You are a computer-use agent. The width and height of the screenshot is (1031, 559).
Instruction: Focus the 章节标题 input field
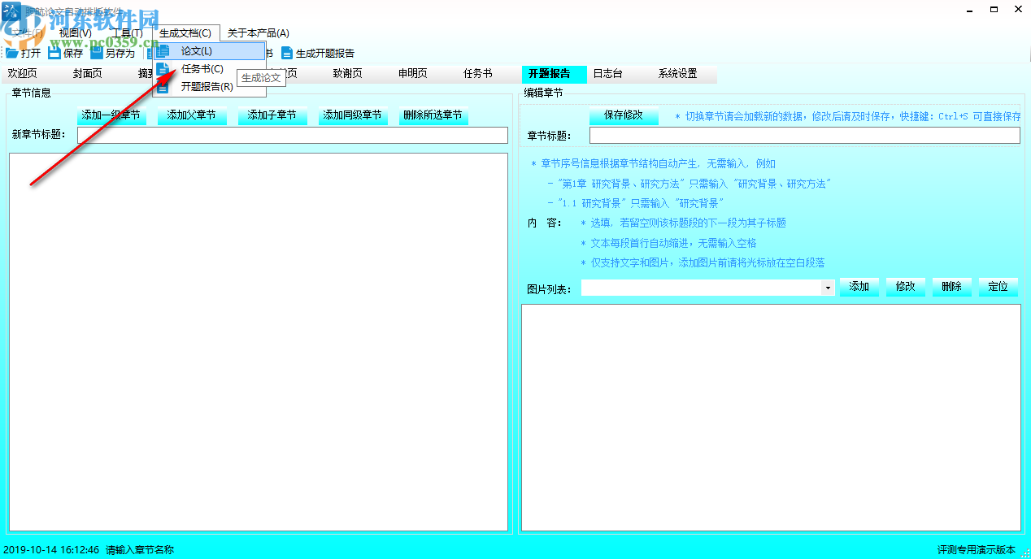pyautogui.click(x=805, y=136)
